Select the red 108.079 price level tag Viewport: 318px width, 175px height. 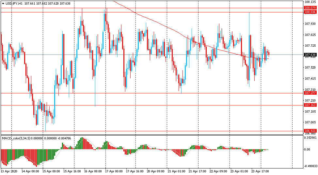(310, 8)
